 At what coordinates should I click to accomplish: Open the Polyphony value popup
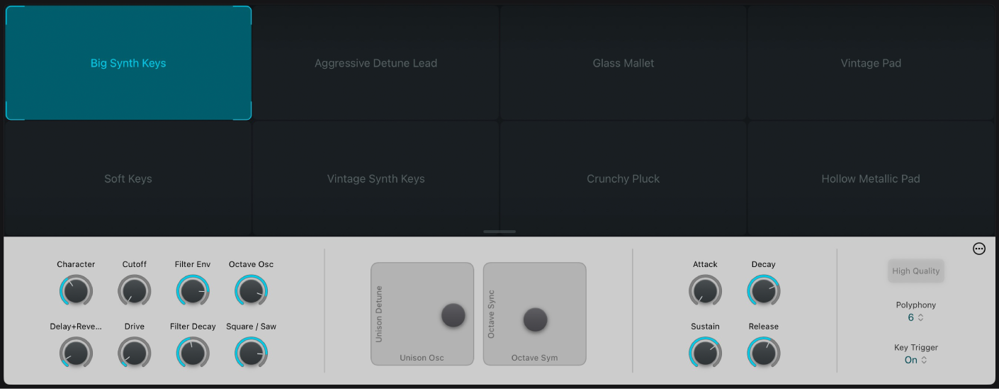(x=916, y=318)
